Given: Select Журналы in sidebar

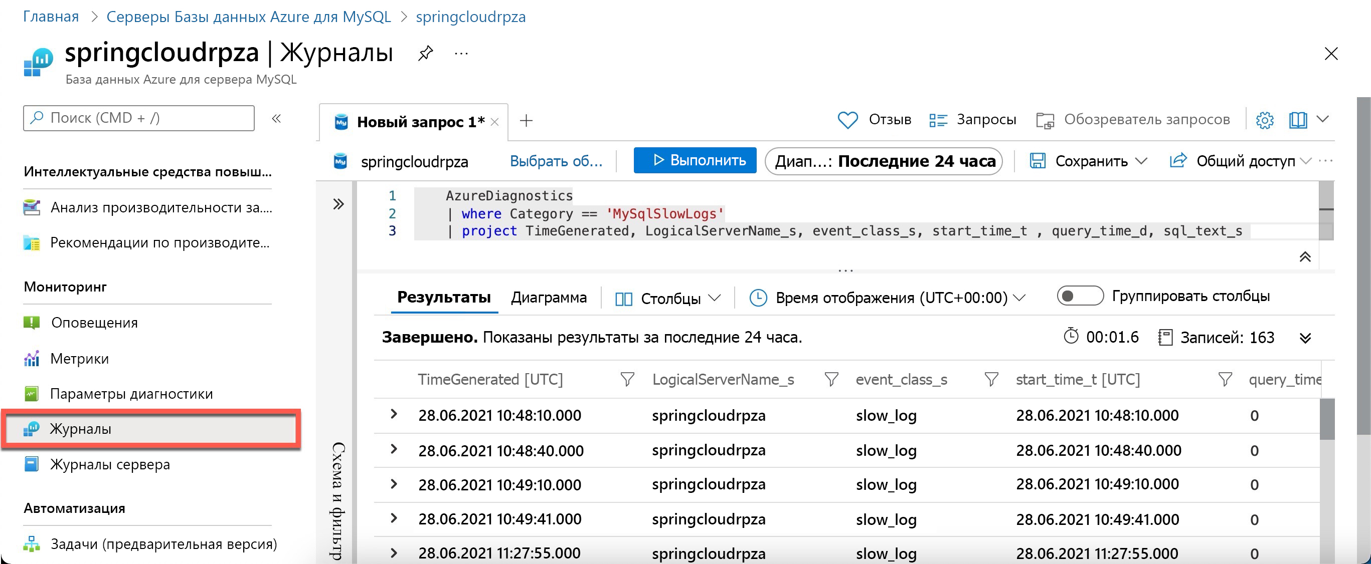Looking at the screenshot, I should (x=150, y=429).
